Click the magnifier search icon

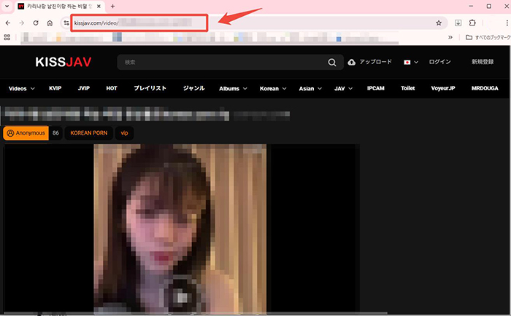(x=333, y=63)
